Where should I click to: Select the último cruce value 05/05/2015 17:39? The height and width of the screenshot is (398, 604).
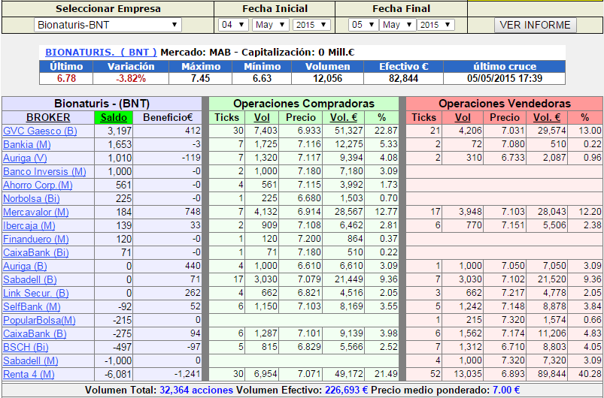pyautogui.click(x=505, y=78)
